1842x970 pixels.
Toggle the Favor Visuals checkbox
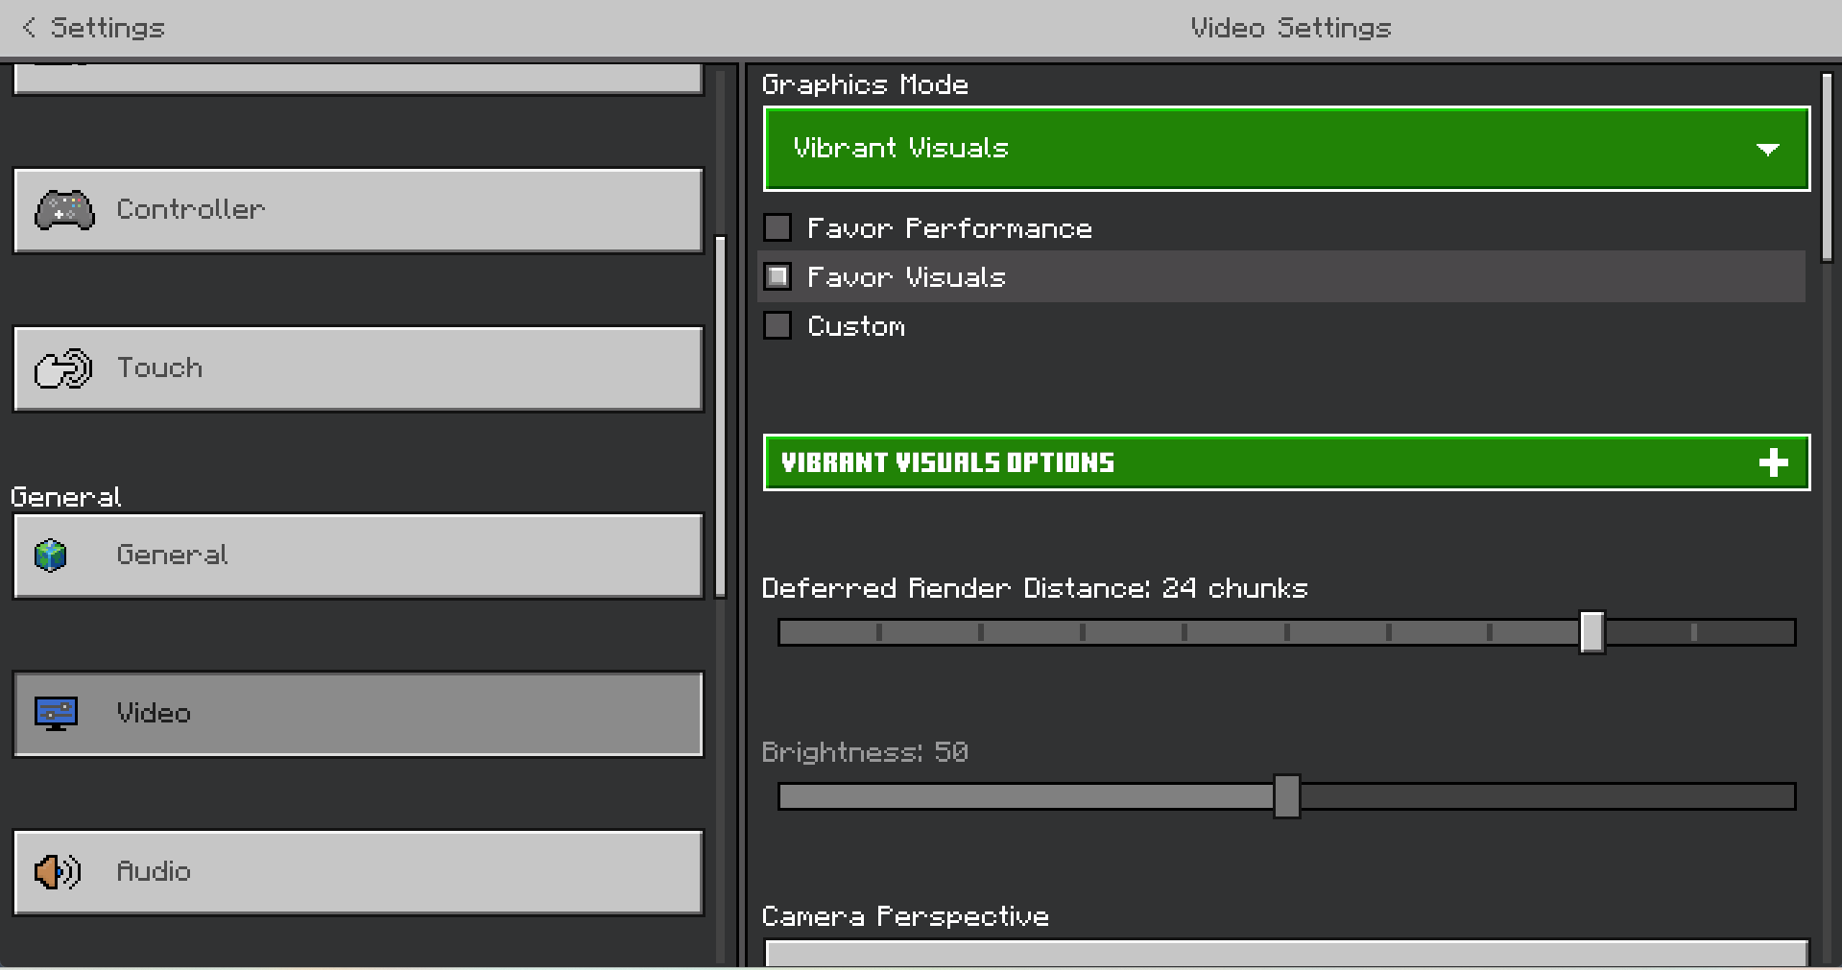point(777,277)
